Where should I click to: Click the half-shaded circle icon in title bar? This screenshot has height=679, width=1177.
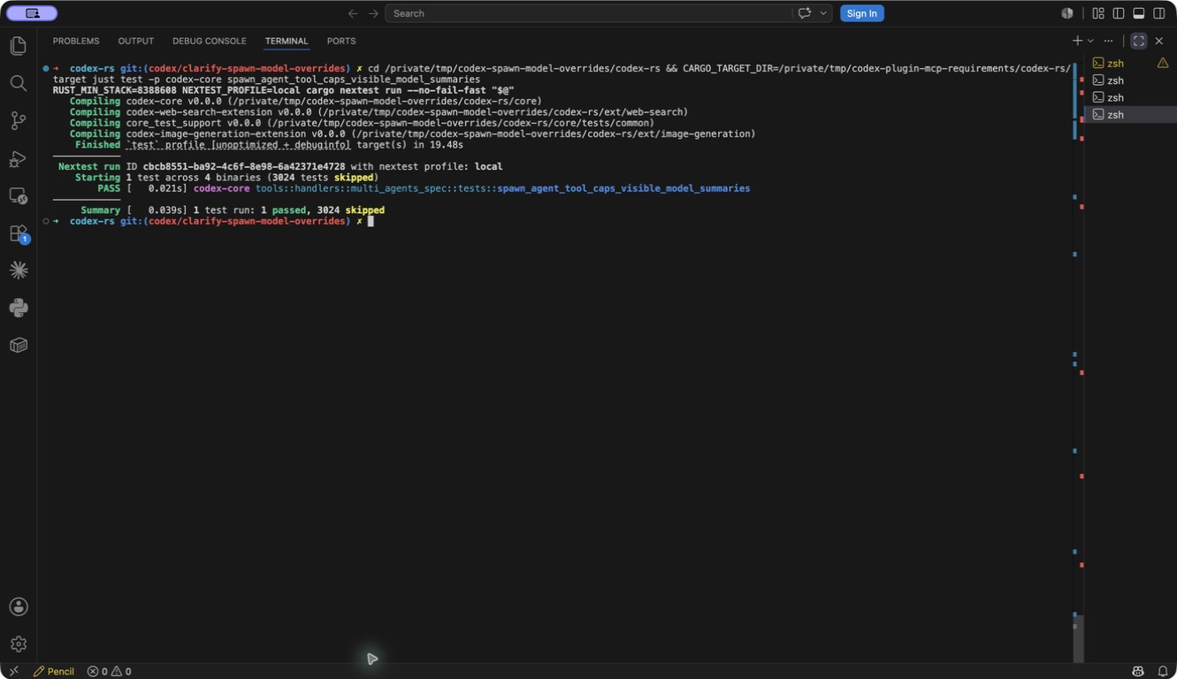(1067, 13)
